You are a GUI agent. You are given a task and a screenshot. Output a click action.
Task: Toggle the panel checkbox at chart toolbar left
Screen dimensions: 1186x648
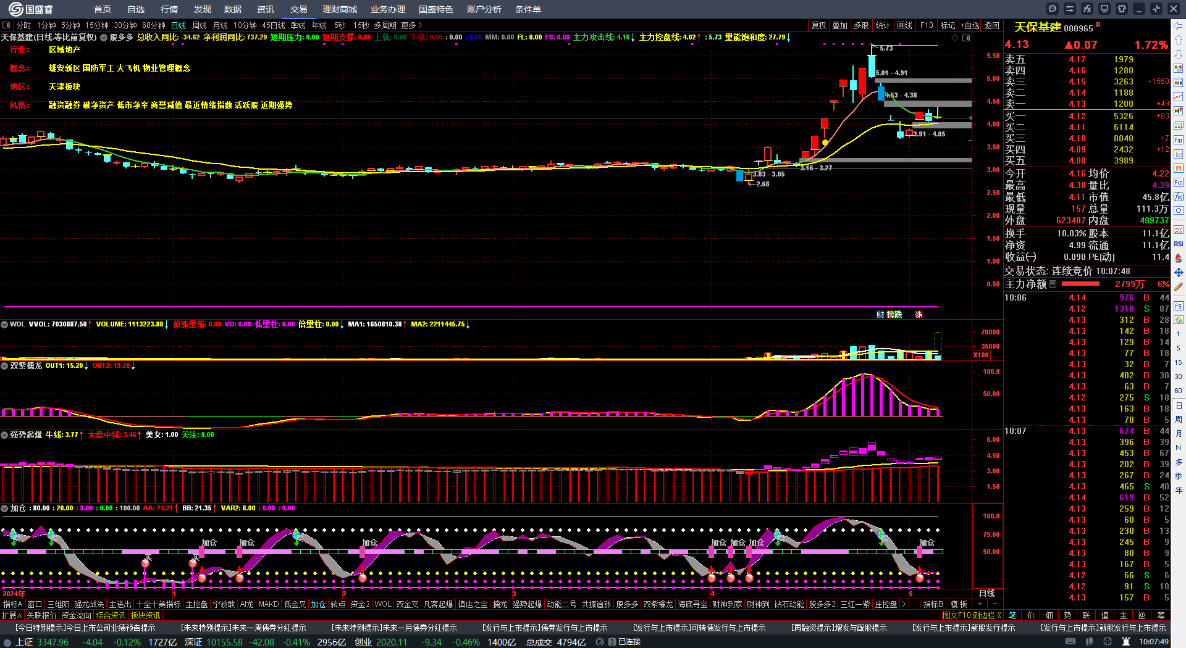(6, 25)
